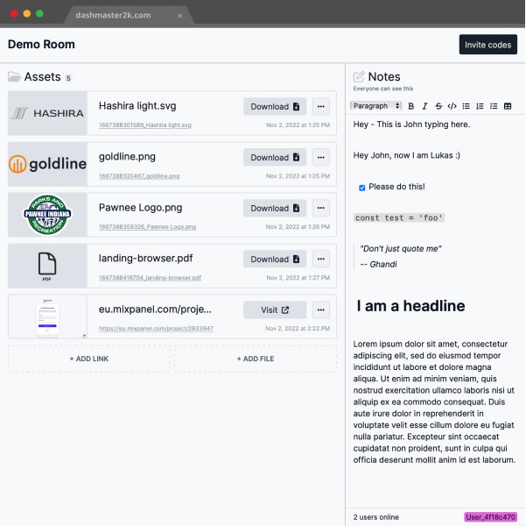Click the Lorem ipsum paragraph in Notes
The image size is (526, 526).
point(434,402)
